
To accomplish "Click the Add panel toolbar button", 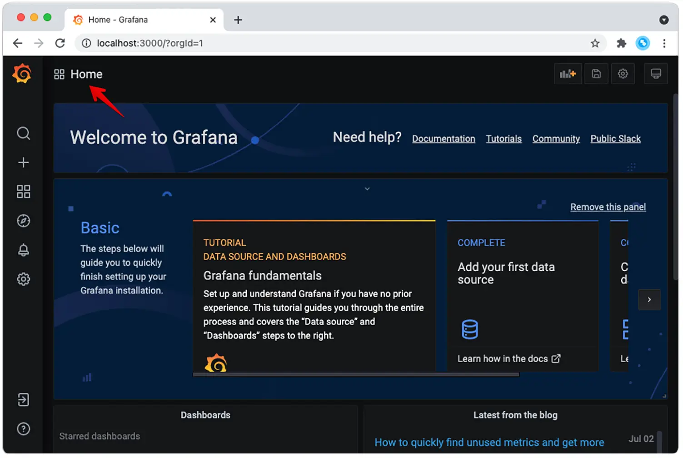I will [568, 74].
